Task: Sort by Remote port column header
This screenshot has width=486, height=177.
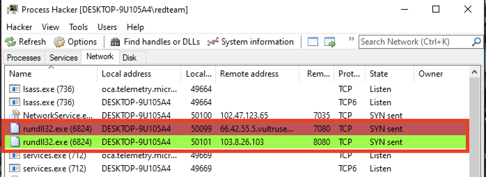Action: (x=317, y=74)
